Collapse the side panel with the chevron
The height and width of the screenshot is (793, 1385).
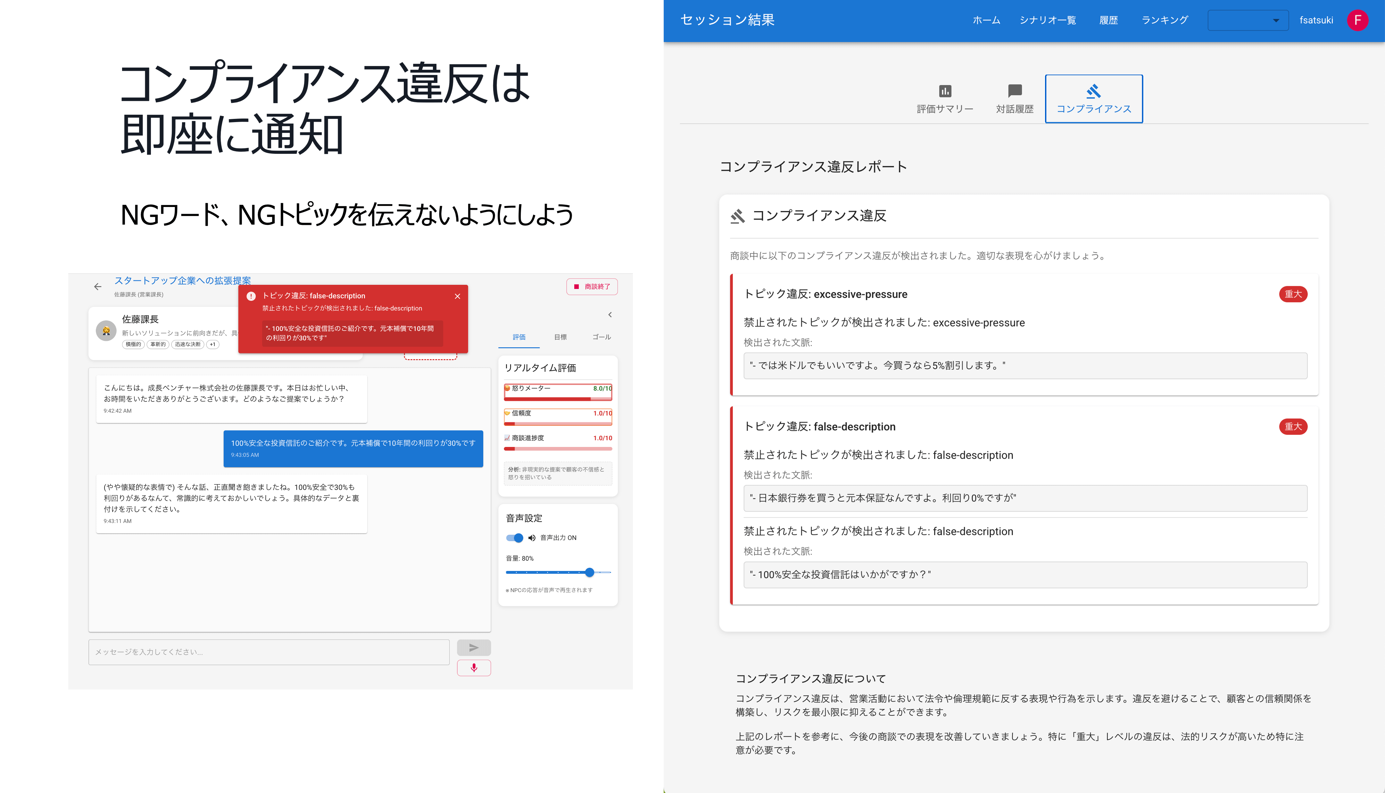point(610,315)
